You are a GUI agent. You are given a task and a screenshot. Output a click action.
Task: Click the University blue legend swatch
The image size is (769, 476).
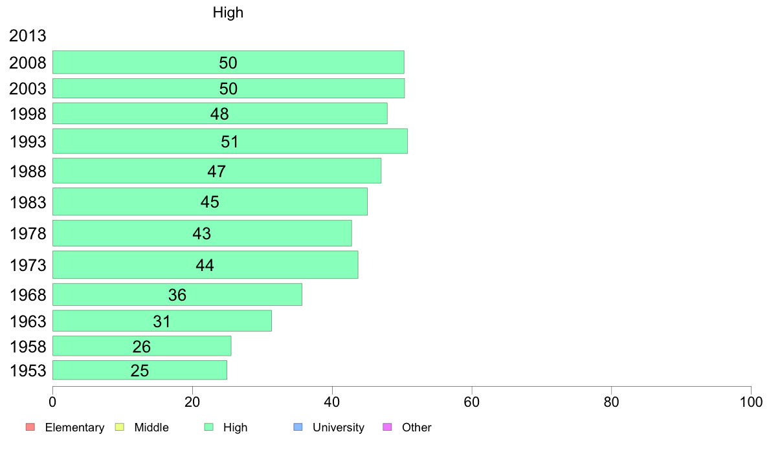298,427
